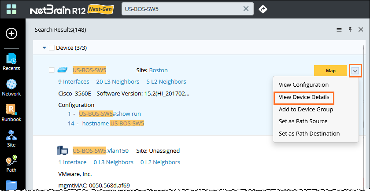Viewport: 370px width, 191px height.
Task: Check the Device (3/3) group checkbox
Action: pyautogui.click(x=52, y=48)
